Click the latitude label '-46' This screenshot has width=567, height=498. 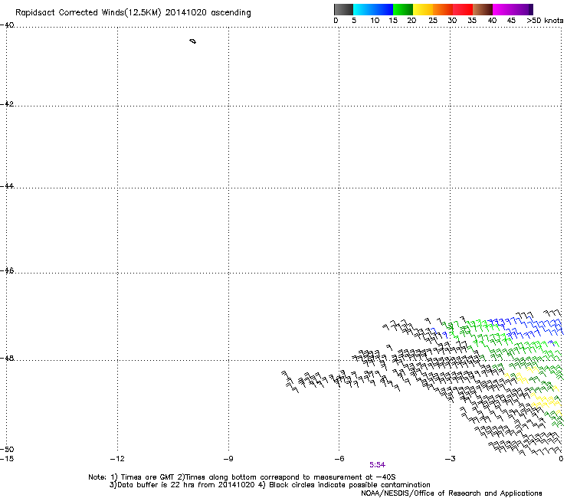coord(7,270)
